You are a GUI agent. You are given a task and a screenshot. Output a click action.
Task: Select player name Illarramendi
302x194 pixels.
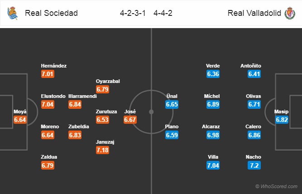point(82,96)
